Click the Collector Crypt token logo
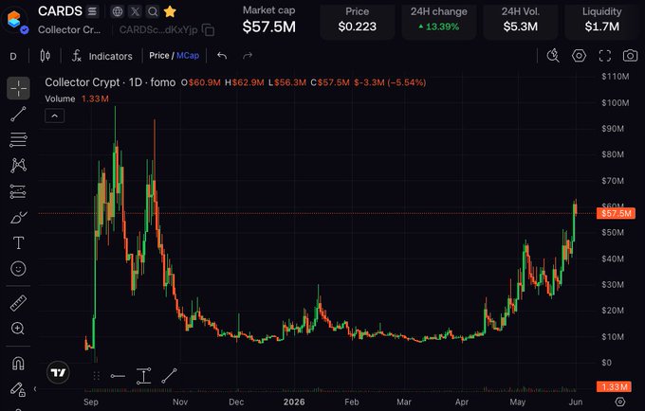 click(x=15, y=20)
